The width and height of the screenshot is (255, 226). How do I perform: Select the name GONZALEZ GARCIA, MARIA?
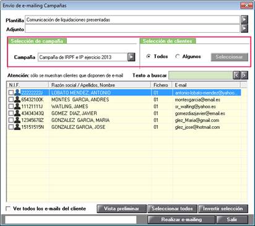coord(80,120)
